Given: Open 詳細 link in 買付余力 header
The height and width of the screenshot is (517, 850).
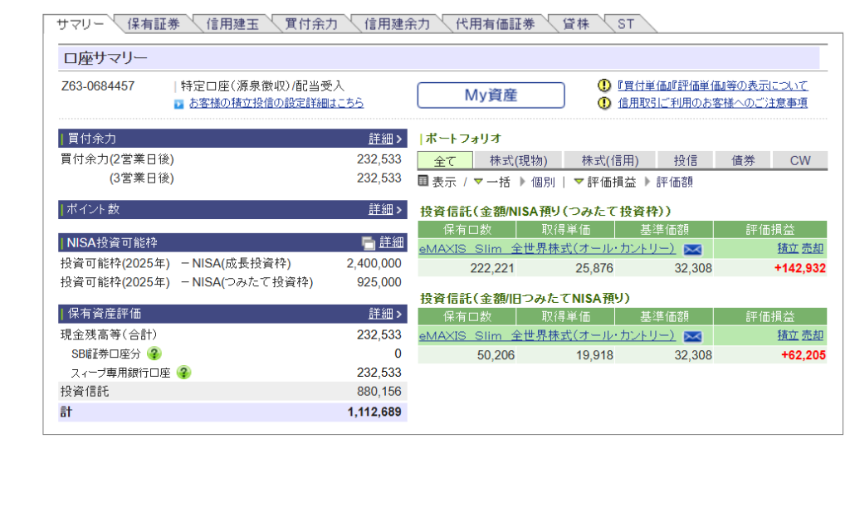Looking at the screenshot, I should tap(385, 139).
